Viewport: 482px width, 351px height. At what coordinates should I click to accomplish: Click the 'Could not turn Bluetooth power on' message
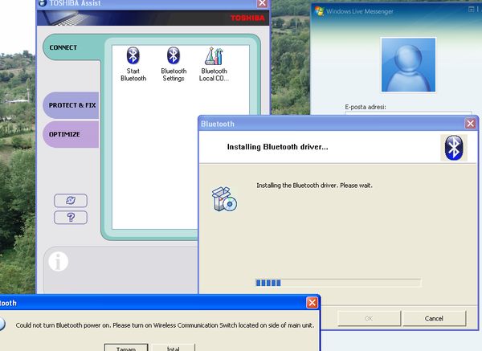(x=165, y=325)
